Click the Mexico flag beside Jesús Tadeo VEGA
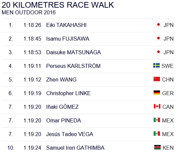The height and width of the screenshot is (153, 178). tap(157, 134)
